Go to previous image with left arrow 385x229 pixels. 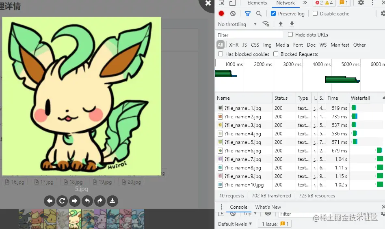pyautogui.click(x=50, y=201)
